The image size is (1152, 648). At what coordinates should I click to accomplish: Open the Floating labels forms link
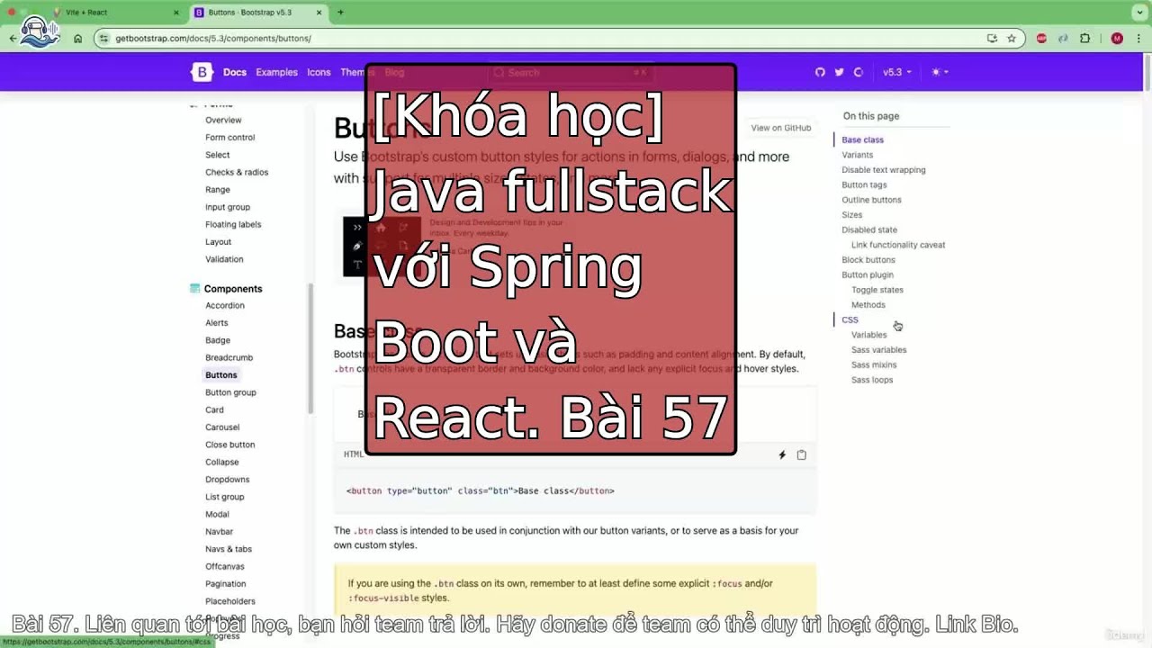pyautogui.click(x=233, y=225)
